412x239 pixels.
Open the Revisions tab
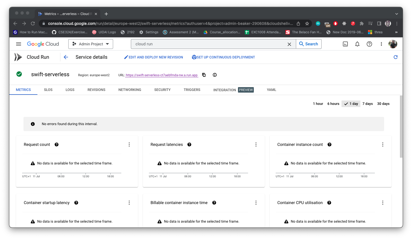[96, 90]
